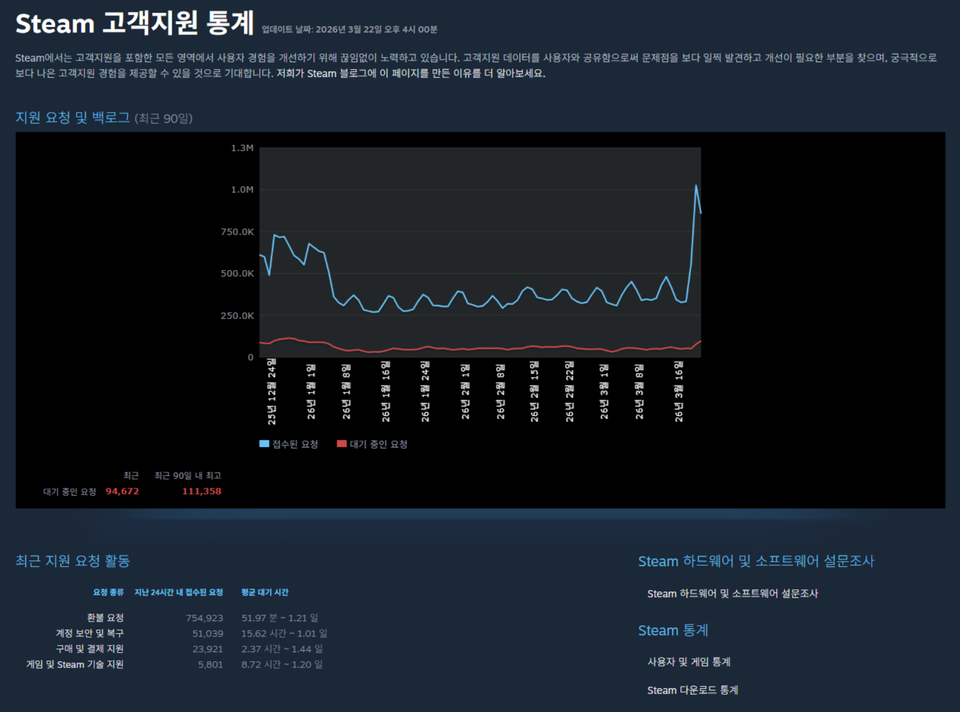Click the 250.0K y-axis label
960x712 pixels.
point(237,316)
